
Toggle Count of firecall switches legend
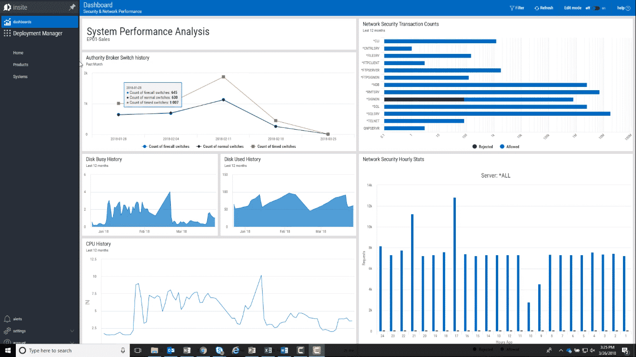pos(166,146)
